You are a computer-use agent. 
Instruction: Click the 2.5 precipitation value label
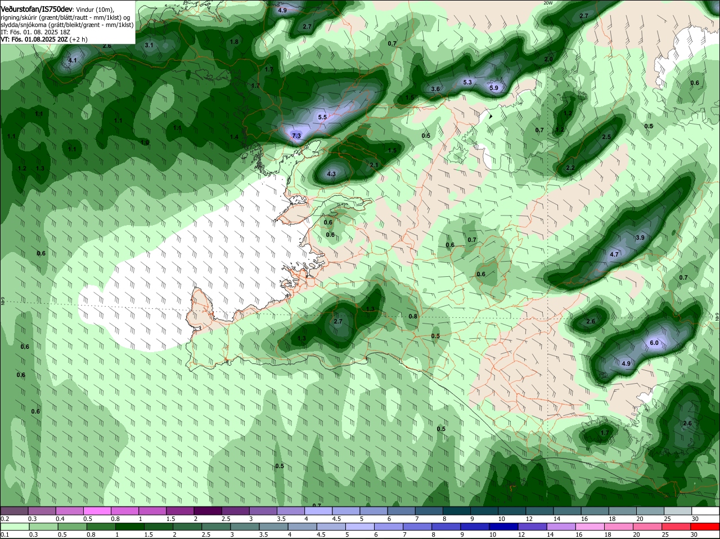coord(606,137)
